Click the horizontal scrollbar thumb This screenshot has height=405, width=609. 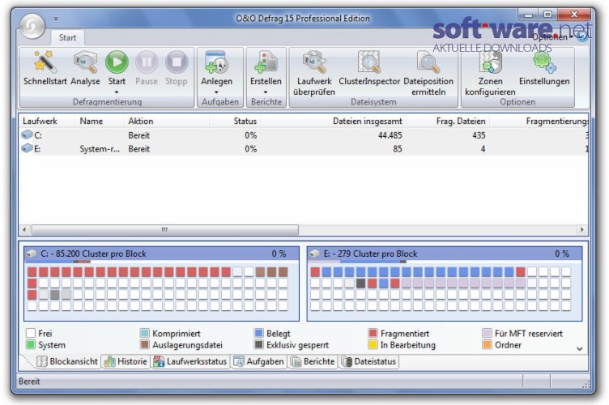(165, 230)
